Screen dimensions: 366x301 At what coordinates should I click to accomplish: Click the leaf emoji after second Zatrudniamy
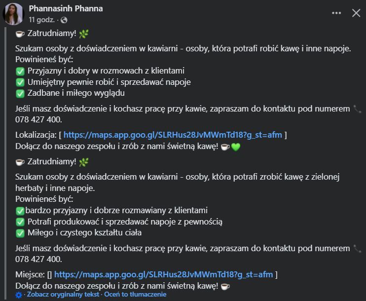pyautogui.click(x=83, y=162)
